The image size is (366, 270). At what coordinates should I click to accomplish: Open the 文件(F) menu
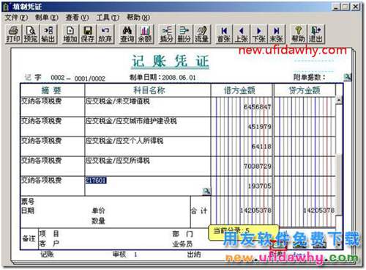click(x=16, y=18)
